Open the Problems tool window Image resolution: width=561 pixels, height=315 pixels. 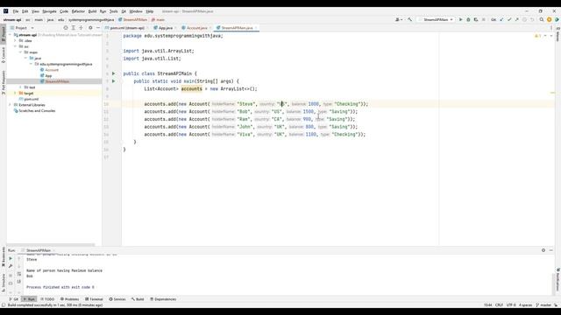tap(69, 299)
